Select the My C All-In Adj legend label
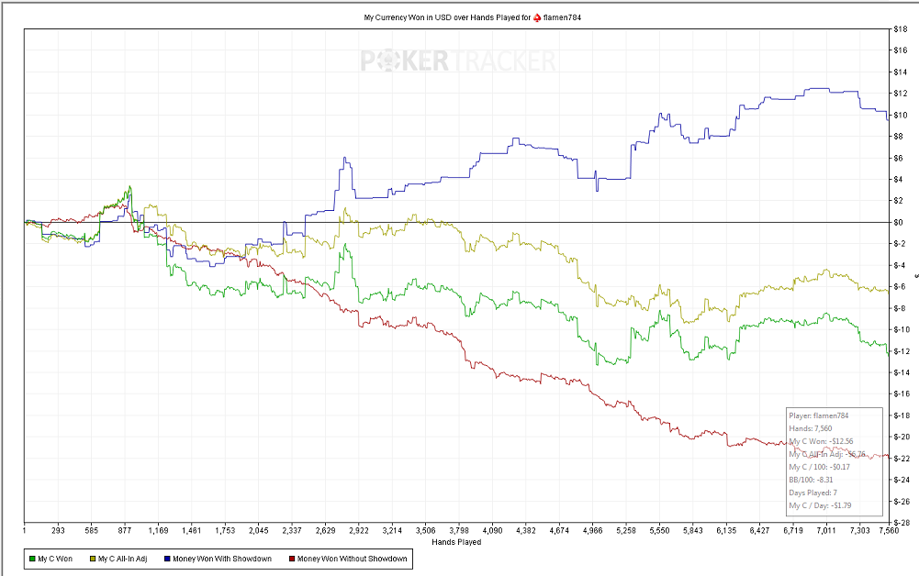This screenshot has height=576, width=919. (x=122, y=559)
